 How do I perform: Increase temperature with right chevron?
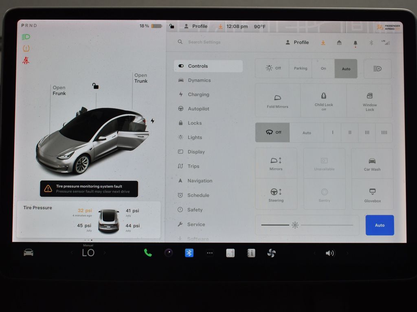[105, 253]
